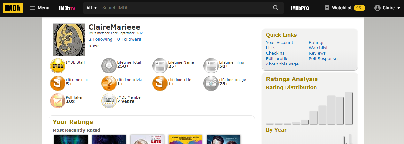
Task: Open the Your Account quick link
Action: [x=279, y=42]
